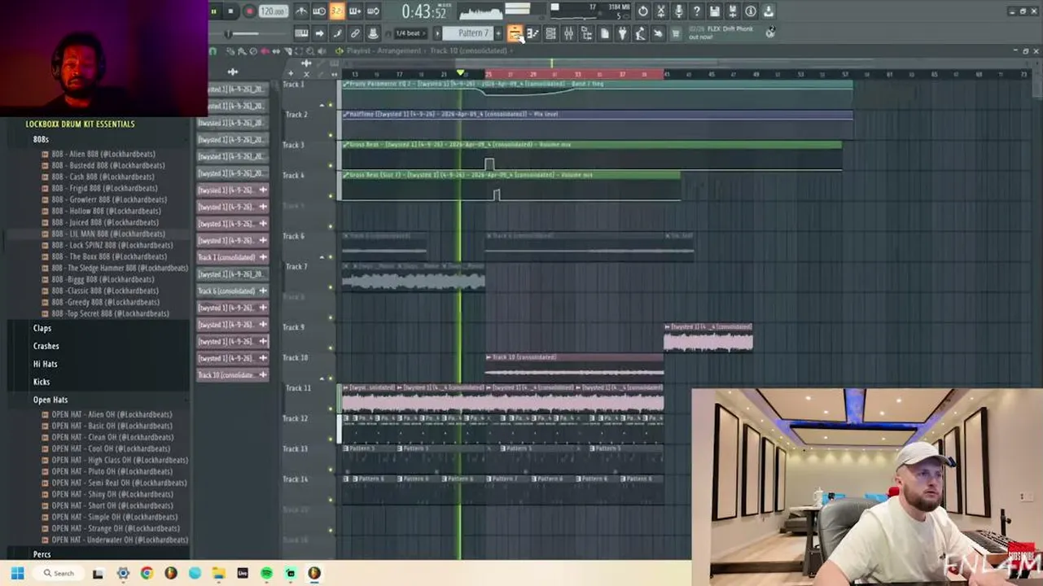Expand the Kicks folder
Image resolution: width=1043 pixels, height=586 pixels.
[42, 382]
